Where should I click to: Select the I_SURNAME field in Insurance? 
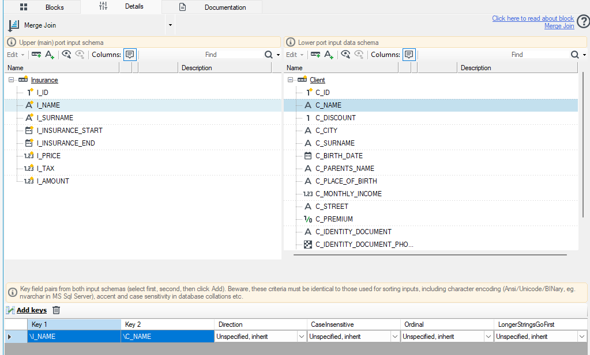click(x=55, y=118)
